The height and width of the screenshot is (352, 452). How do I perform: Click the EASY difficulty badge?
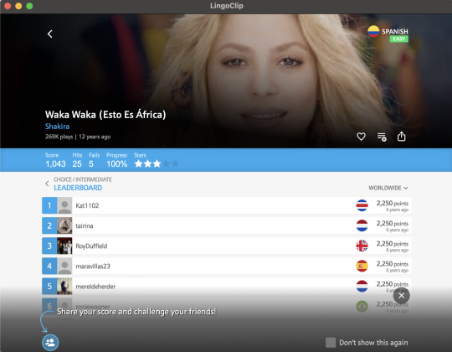[399, 39]
